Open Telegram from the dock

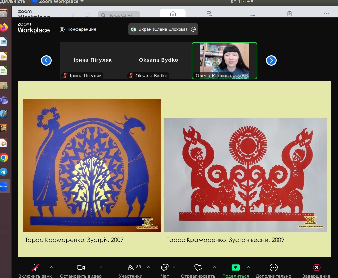[x=4, y=172]
